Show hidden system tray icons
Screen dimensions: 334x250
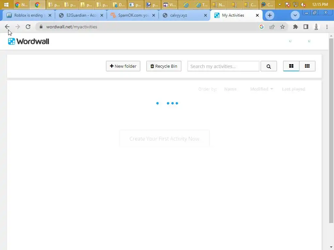pyautogui.click(x=280, y=5)
